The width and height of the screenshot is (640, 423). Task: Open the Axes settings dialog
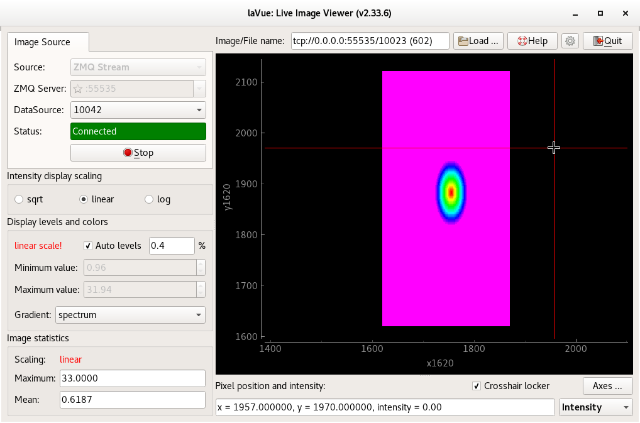[x=607, y=386]
